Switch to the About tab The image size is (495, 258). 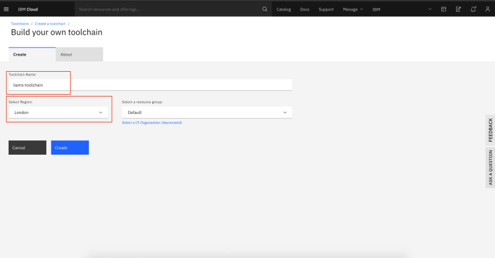[79, 54]
